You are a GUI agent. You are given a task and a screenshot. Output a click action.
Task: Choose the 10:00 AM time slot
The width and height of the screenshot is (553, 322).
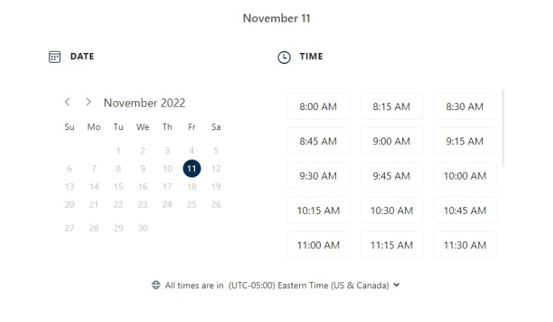coord(465,175)
